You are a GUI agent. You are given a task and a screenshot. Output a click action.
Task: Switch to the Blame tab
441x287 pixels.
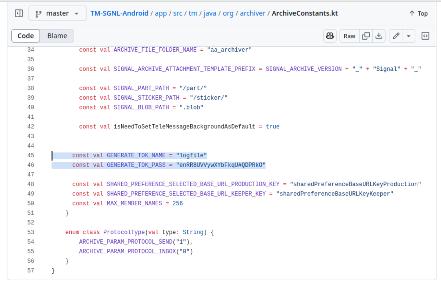click(x=57, y=36)
